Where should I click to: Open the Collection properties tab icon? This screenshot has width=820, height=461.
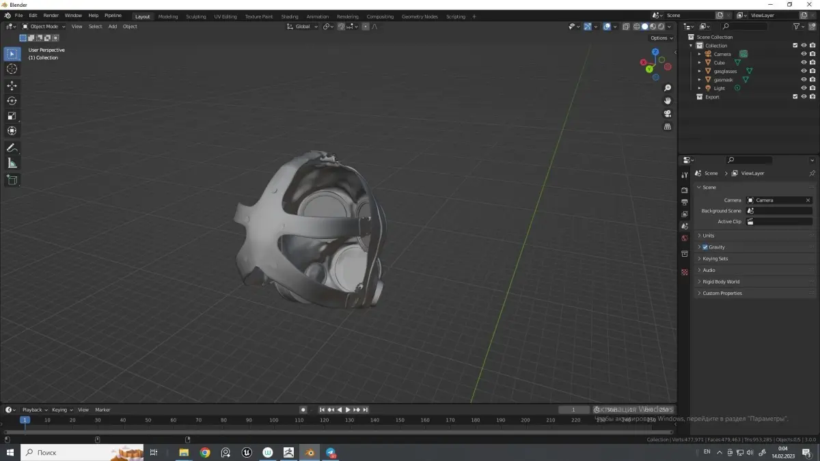[685, 254]
